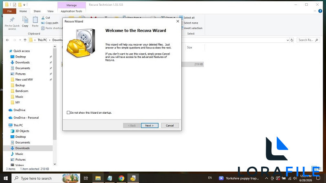Open Windows Start menu
The image size is (326, 183).
(6, 178)
